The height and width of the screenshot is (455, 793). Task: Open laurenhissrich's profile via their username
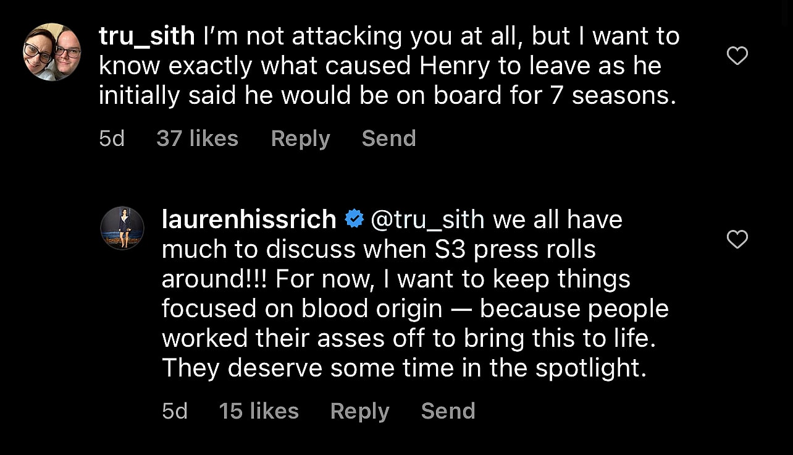[x=248, y=219]
